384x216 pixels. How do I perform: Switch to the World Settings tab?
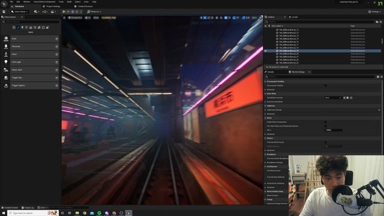tap(298, 72)
